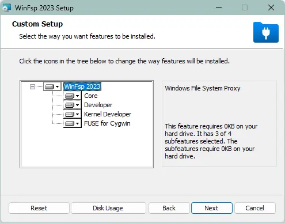Collapse the WinFsp 2023 tree node
This screenshot has width=285, height=223.
(32, 87)
